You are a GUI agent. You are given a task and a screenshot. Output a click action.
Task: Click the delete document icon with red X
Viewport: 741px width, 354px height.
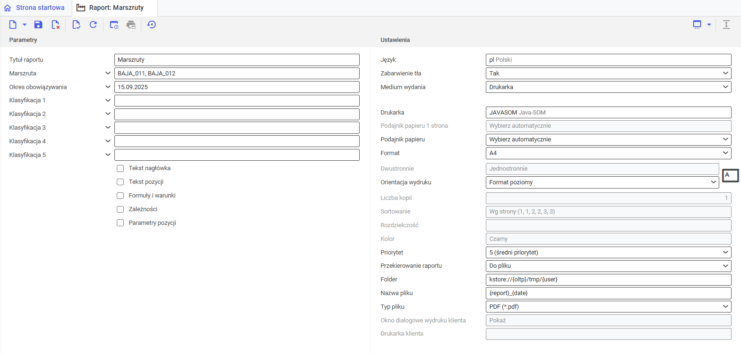click(55, 25)
